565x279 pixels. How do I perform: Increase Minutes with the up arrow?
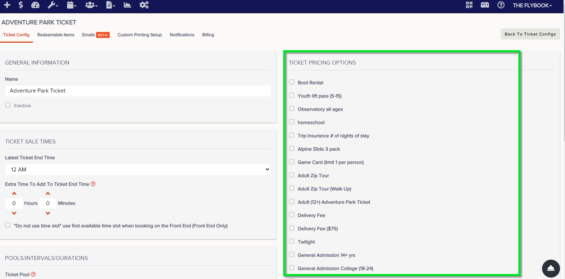click(x=48, y=194)
